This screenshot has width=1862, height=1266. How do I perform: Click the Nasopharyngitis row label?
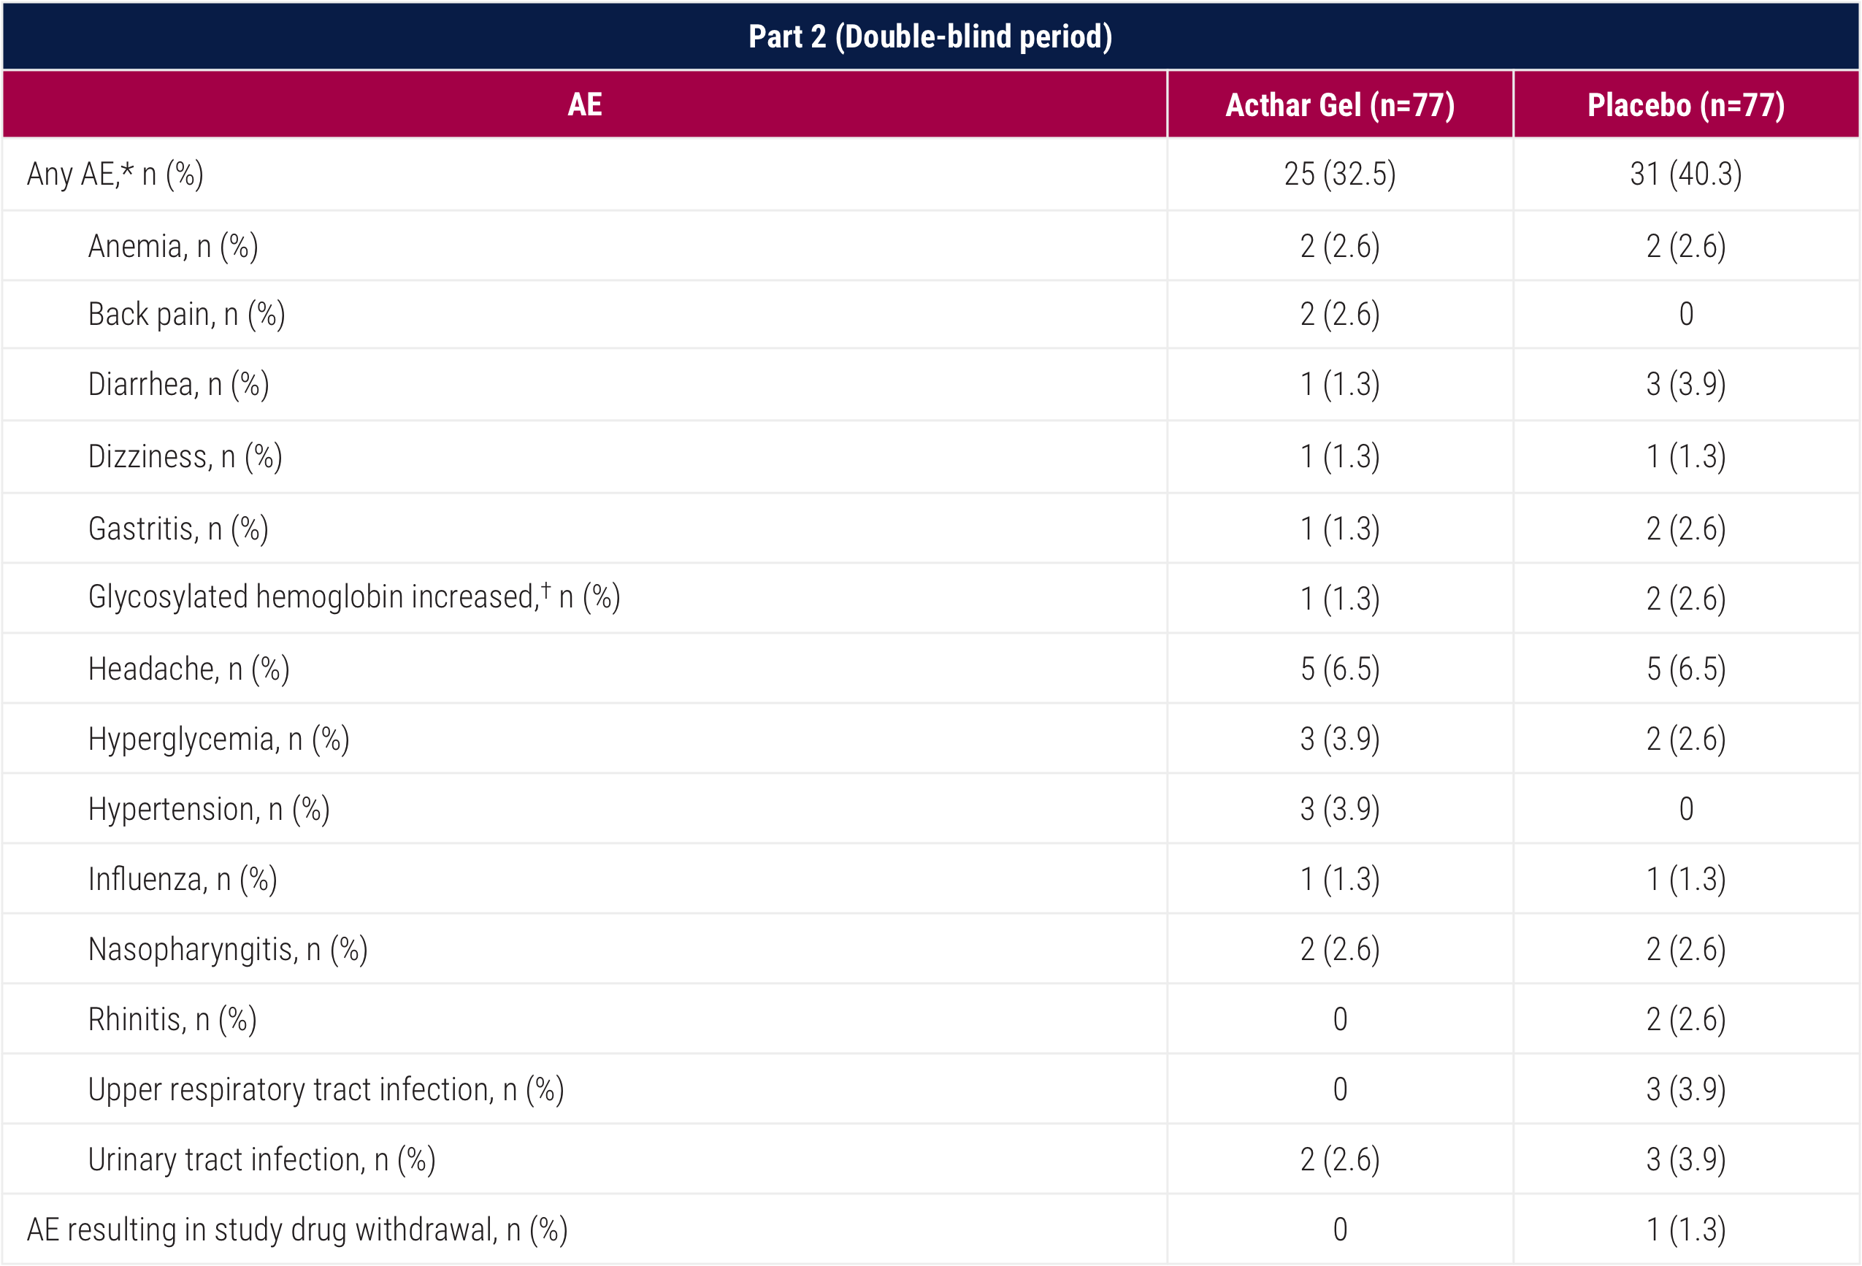point(229,949)
